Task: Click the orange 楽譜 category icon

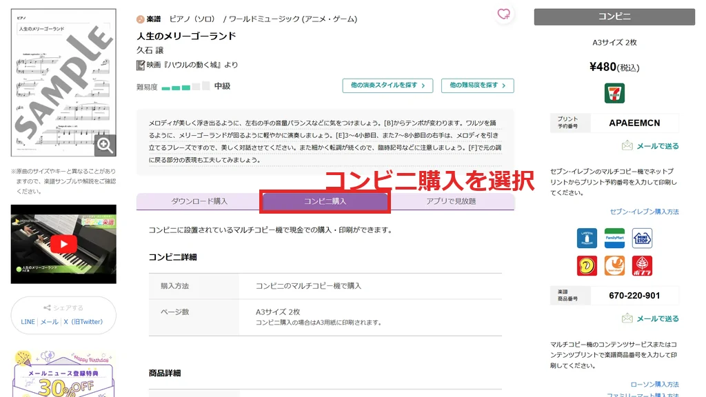Action: pyautogui.click(x=141, y=19)
